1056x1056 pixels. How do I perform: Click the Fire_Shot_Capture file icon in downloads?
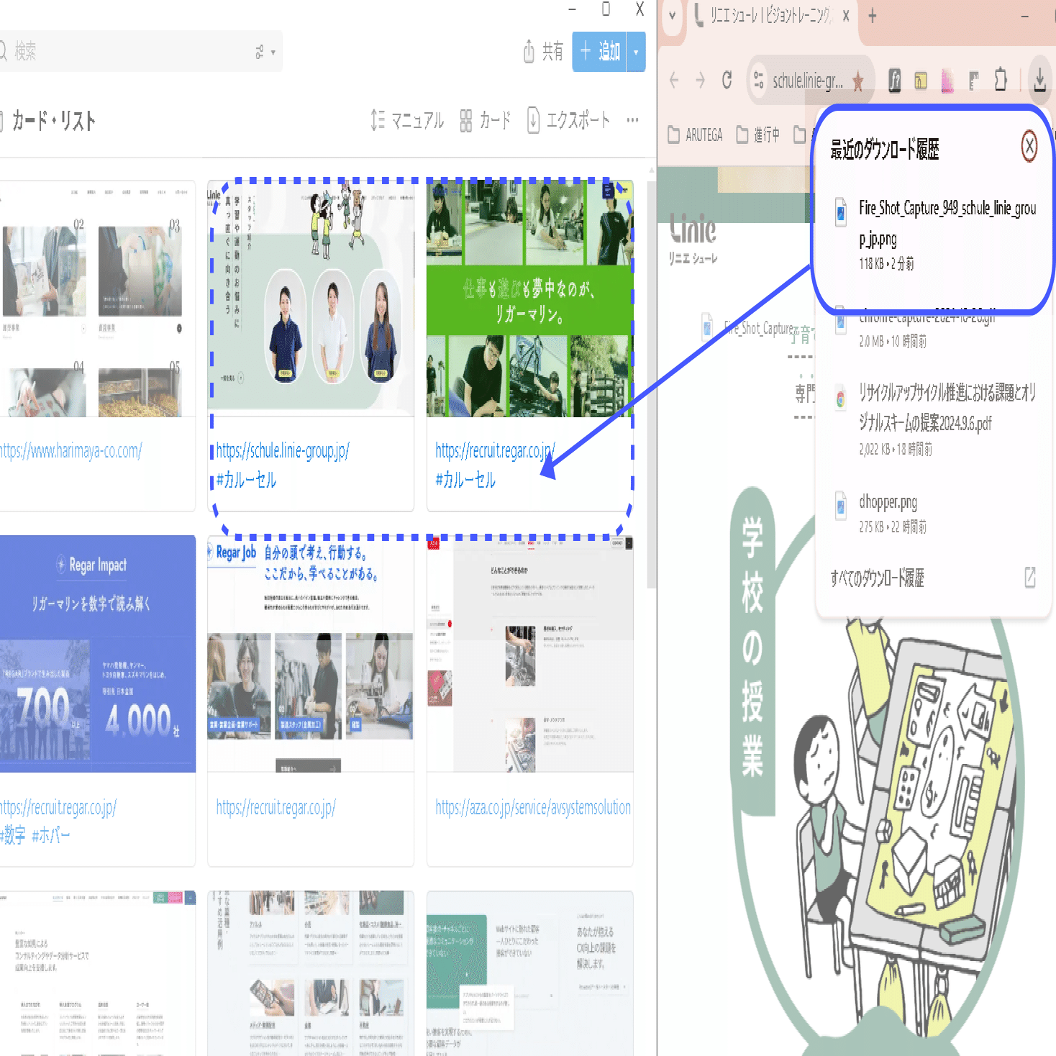[840, 213]
